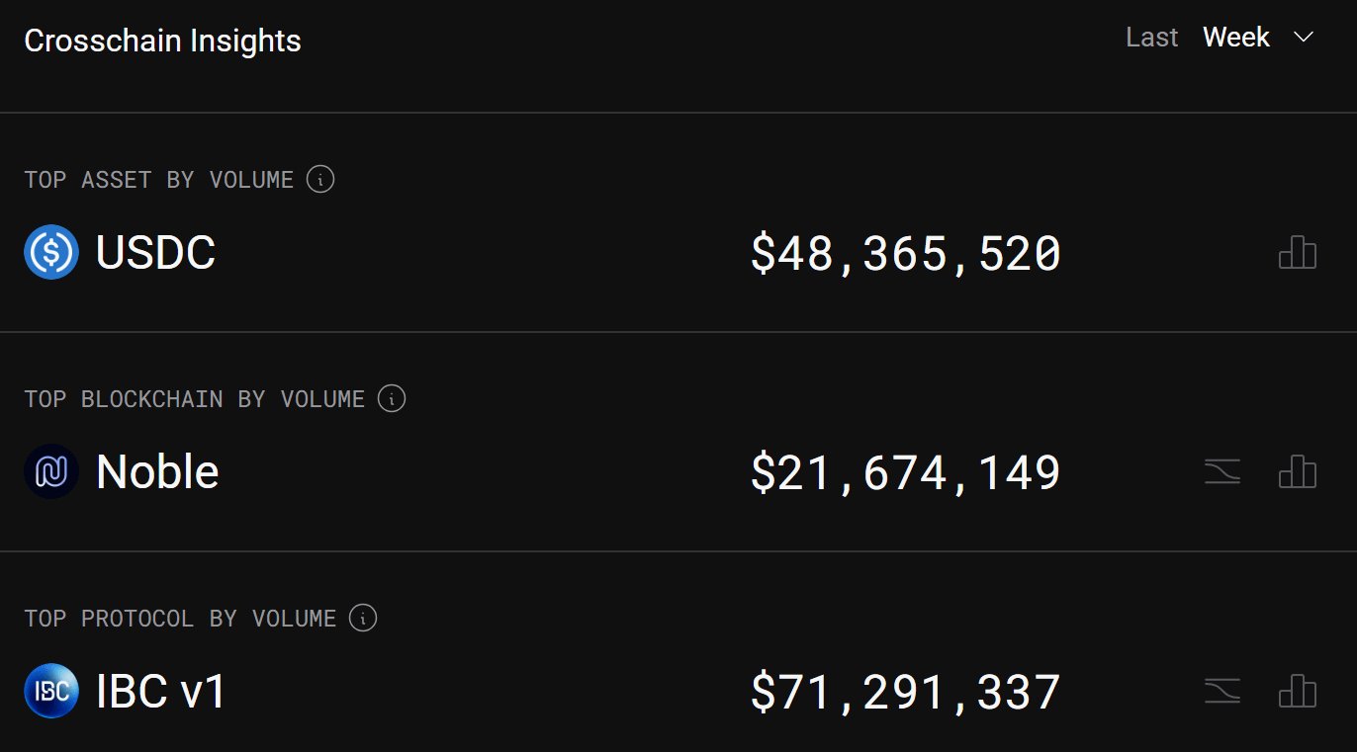Click the $71,291,337 volume value
This screenshot has height=752, width=1357.
(x=905, y=692)
